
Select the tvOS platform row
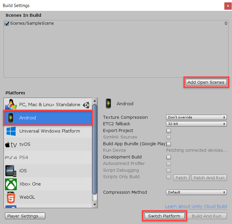point(48,144)
